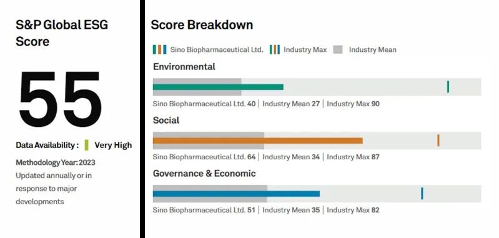This screenshot has height=238, width=499.
Task: Click the Governance & Economic section label
Action: [204, 174]
